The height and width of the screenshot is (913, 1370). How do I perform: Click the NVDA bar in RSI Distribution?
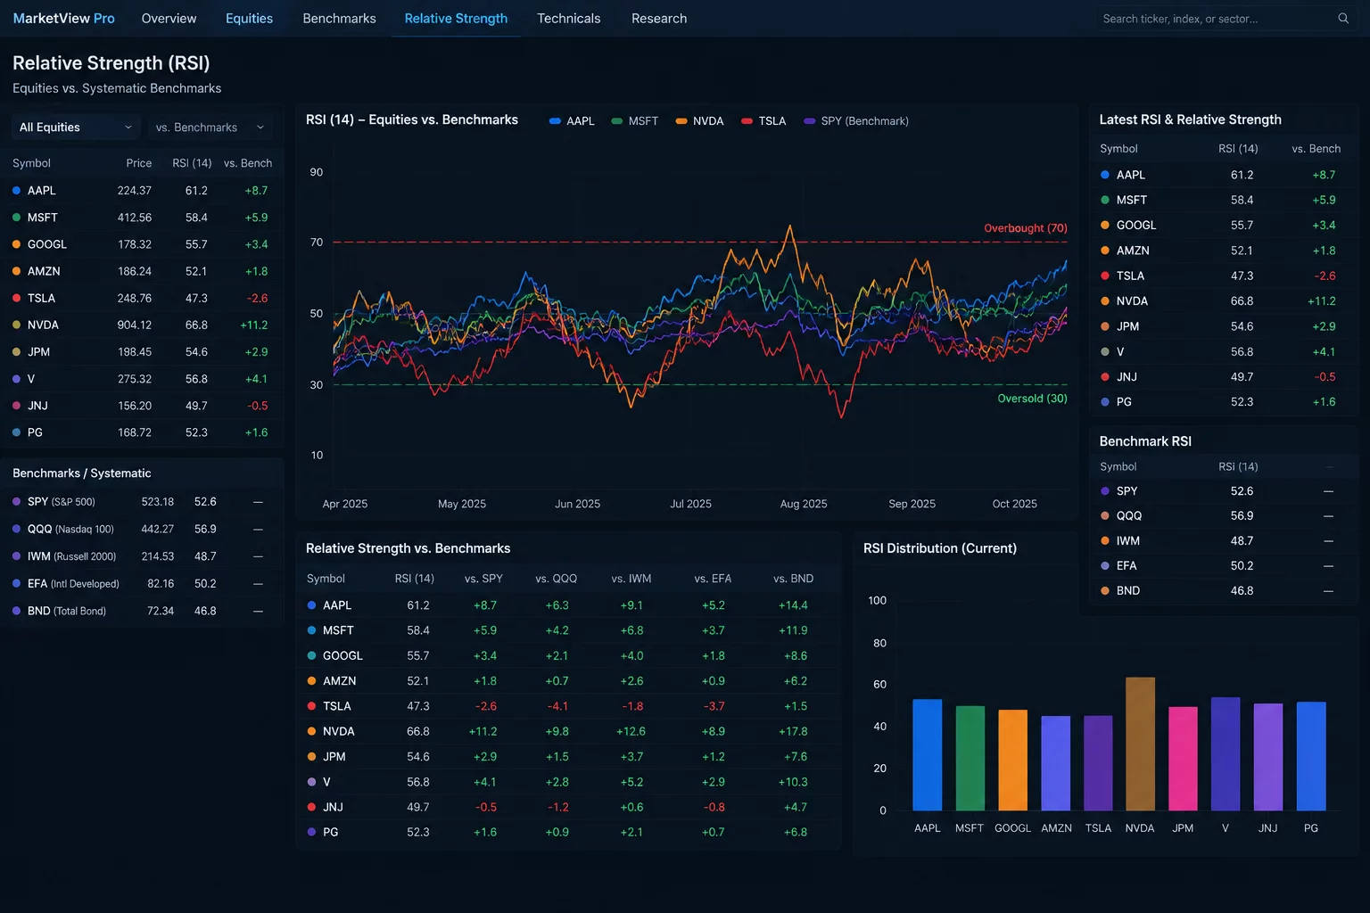pyautogui.click(x=1140, y=744)
